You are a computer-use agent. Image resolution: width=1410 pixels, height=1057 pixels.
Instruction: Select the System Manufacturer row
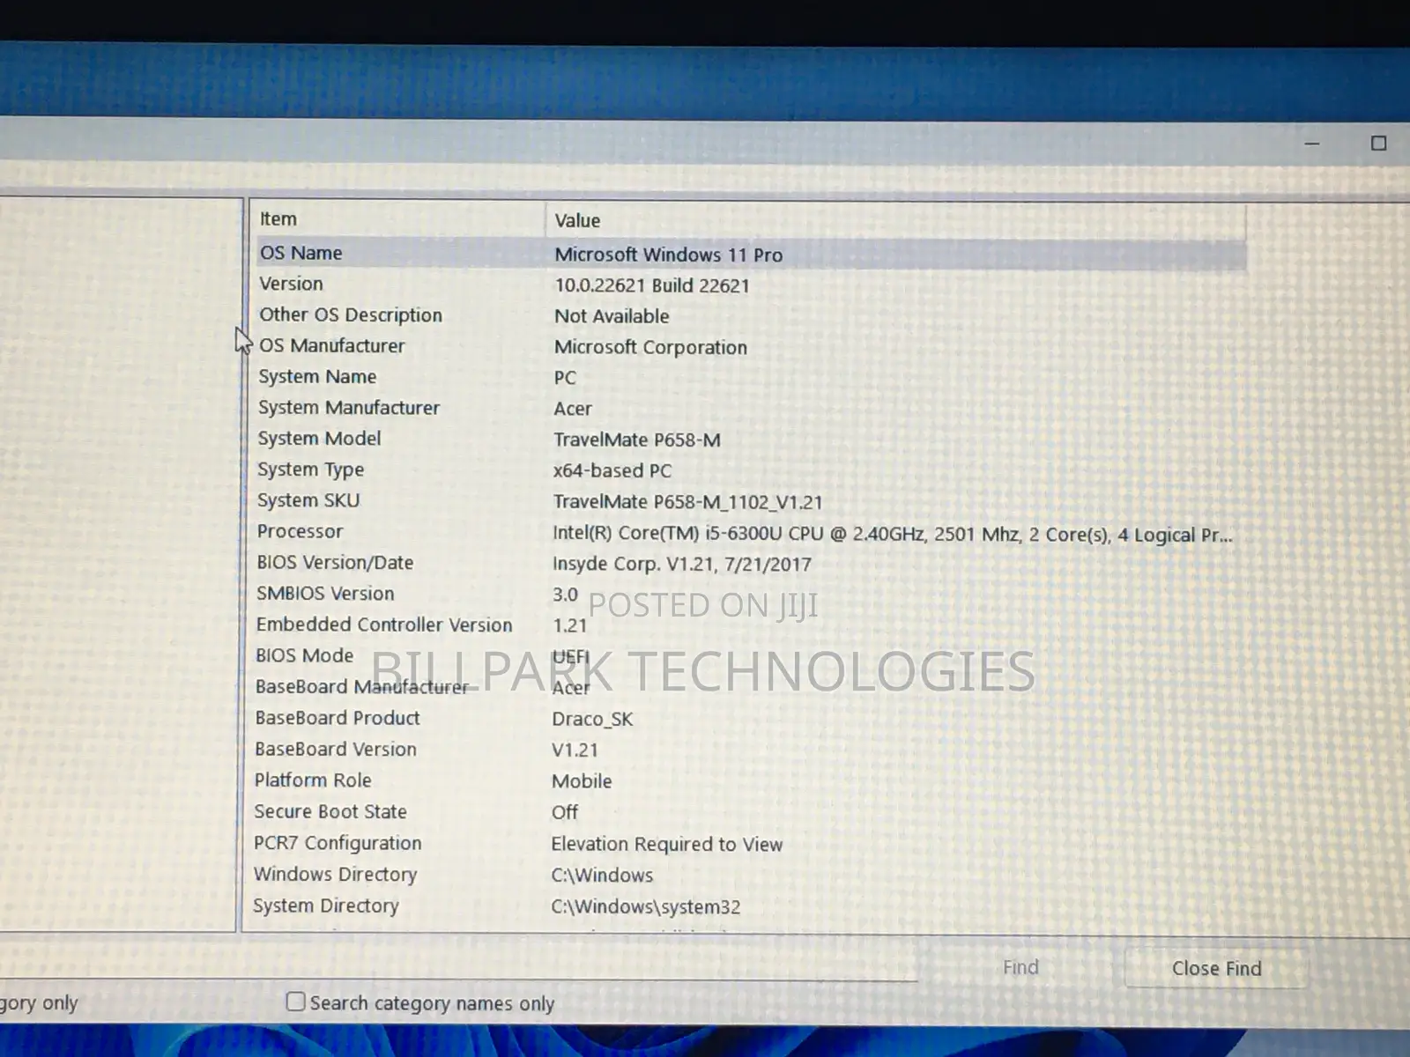tap(751, 408)
